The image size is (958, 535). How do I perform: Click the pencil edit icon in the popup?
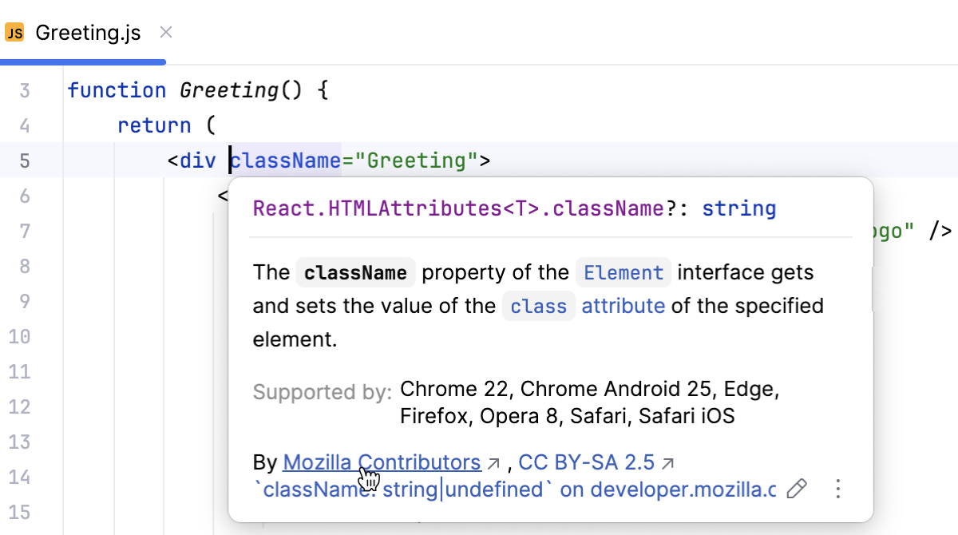[x=797, y=489]
